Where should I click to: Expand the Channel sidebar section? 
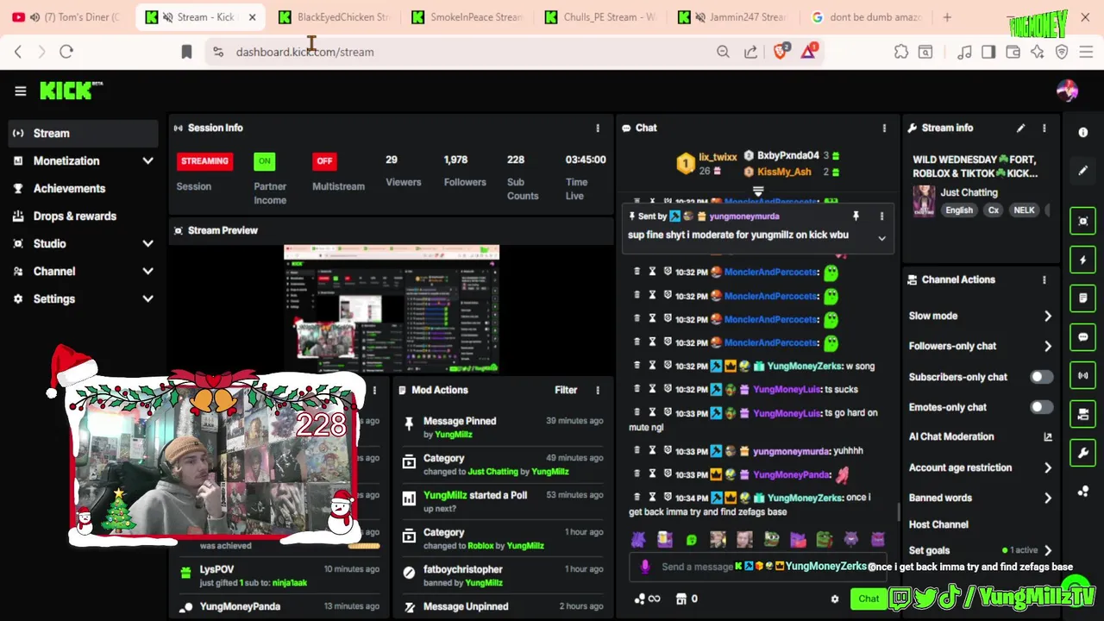tap(147, 271)
